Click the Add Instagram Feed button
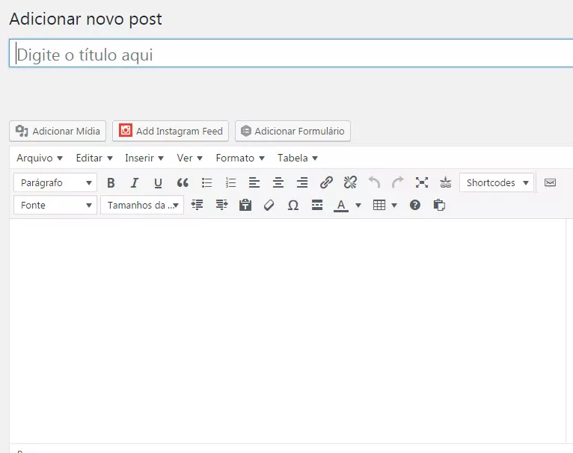 pos(171,131)
